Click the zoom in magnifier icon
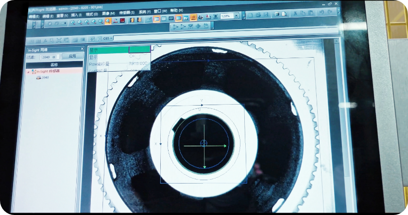408x215 pixels. 73,23
